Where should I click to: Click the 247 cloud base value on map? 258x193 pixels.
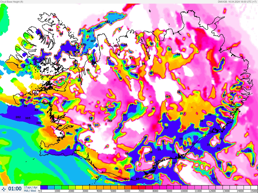click(61, 80)
